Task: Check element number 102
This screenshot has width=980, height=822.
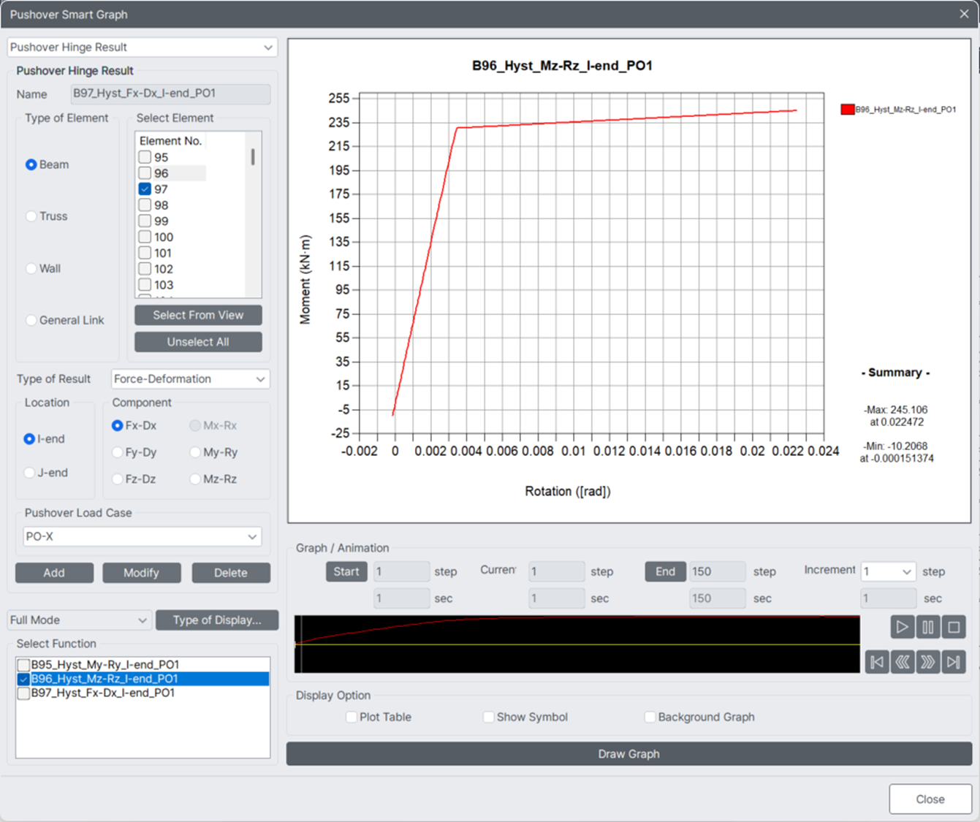Action: (145, 269)
